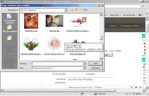Open the Seguridad menu in Internet Explorer
Image resolution: width=149 pixels, height=96 pixels.
tap(115, 15)
